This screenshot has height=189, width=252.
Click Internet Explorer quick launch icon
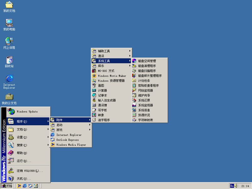[x=25, y=186]
